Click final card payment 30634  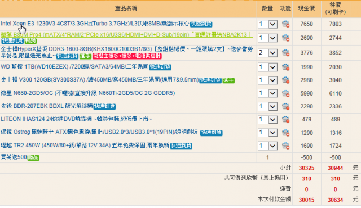click(x=335, y=200)
